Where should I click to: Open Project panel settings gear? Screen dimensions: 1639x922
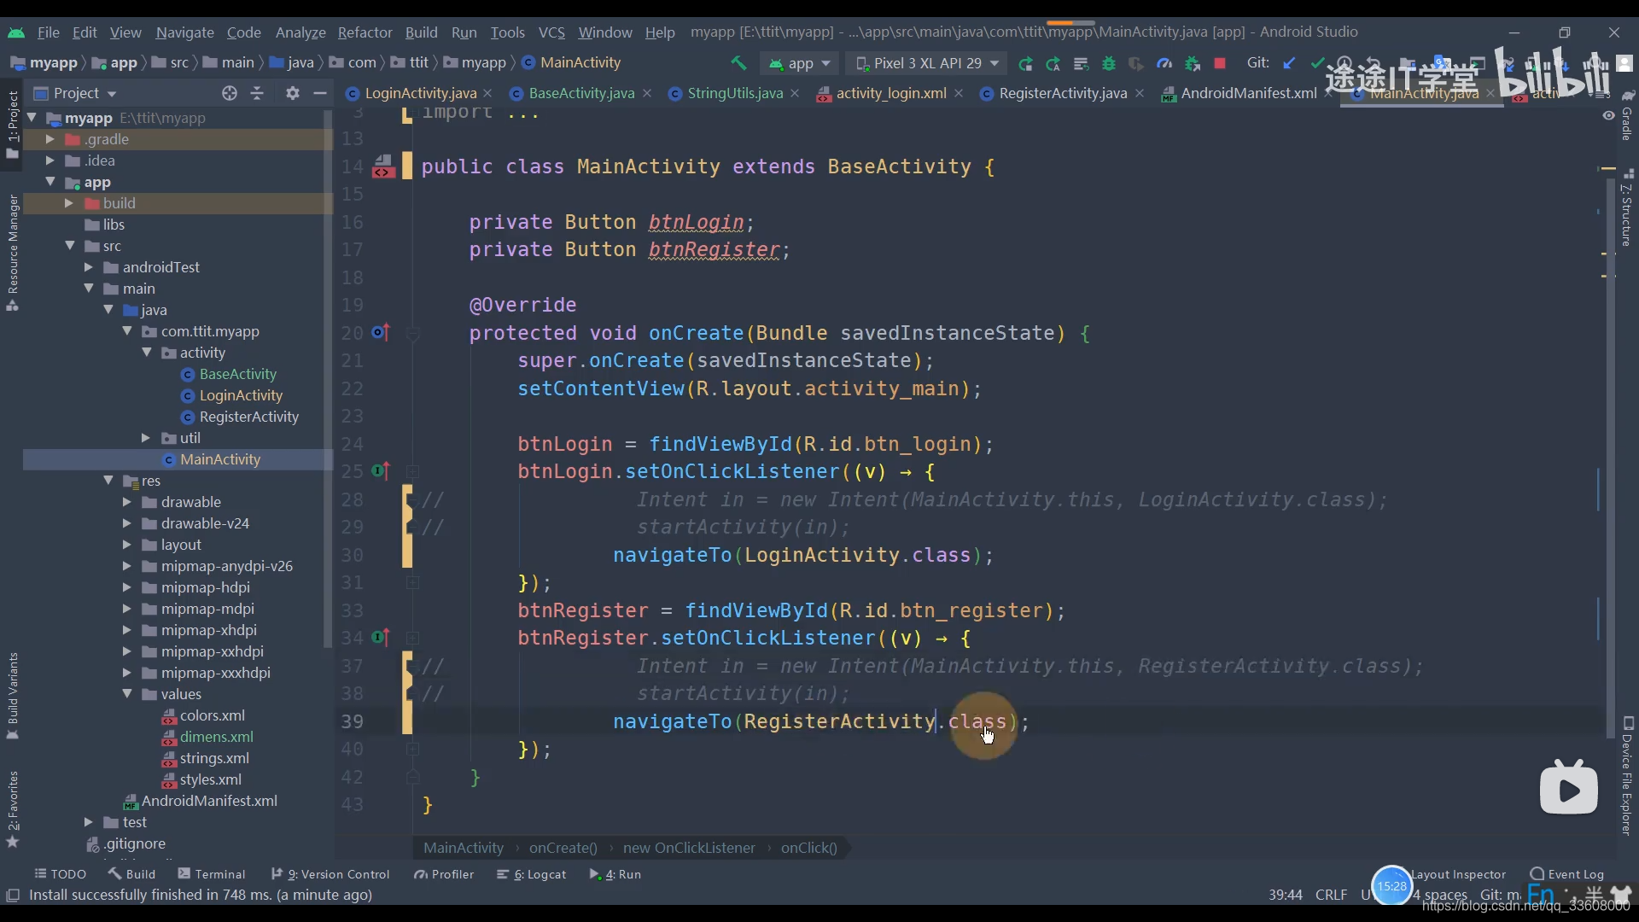pos(293,93)
